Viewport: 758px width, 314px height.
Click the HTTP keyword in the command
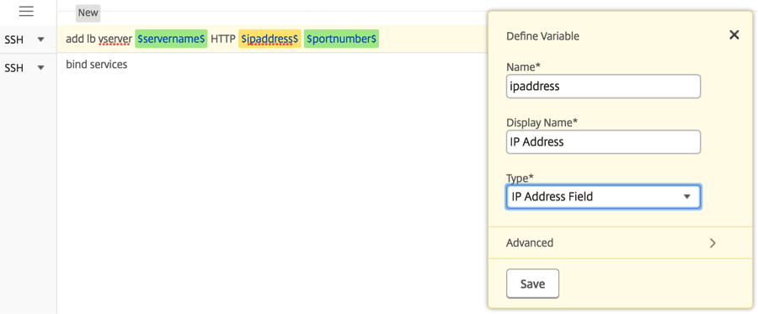pos(223,39)
